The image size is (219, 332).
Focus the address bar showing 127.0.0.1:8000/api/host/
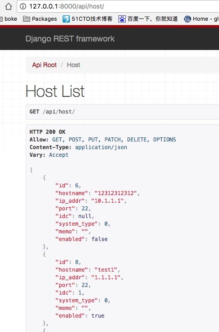click(x=119, y=6)
